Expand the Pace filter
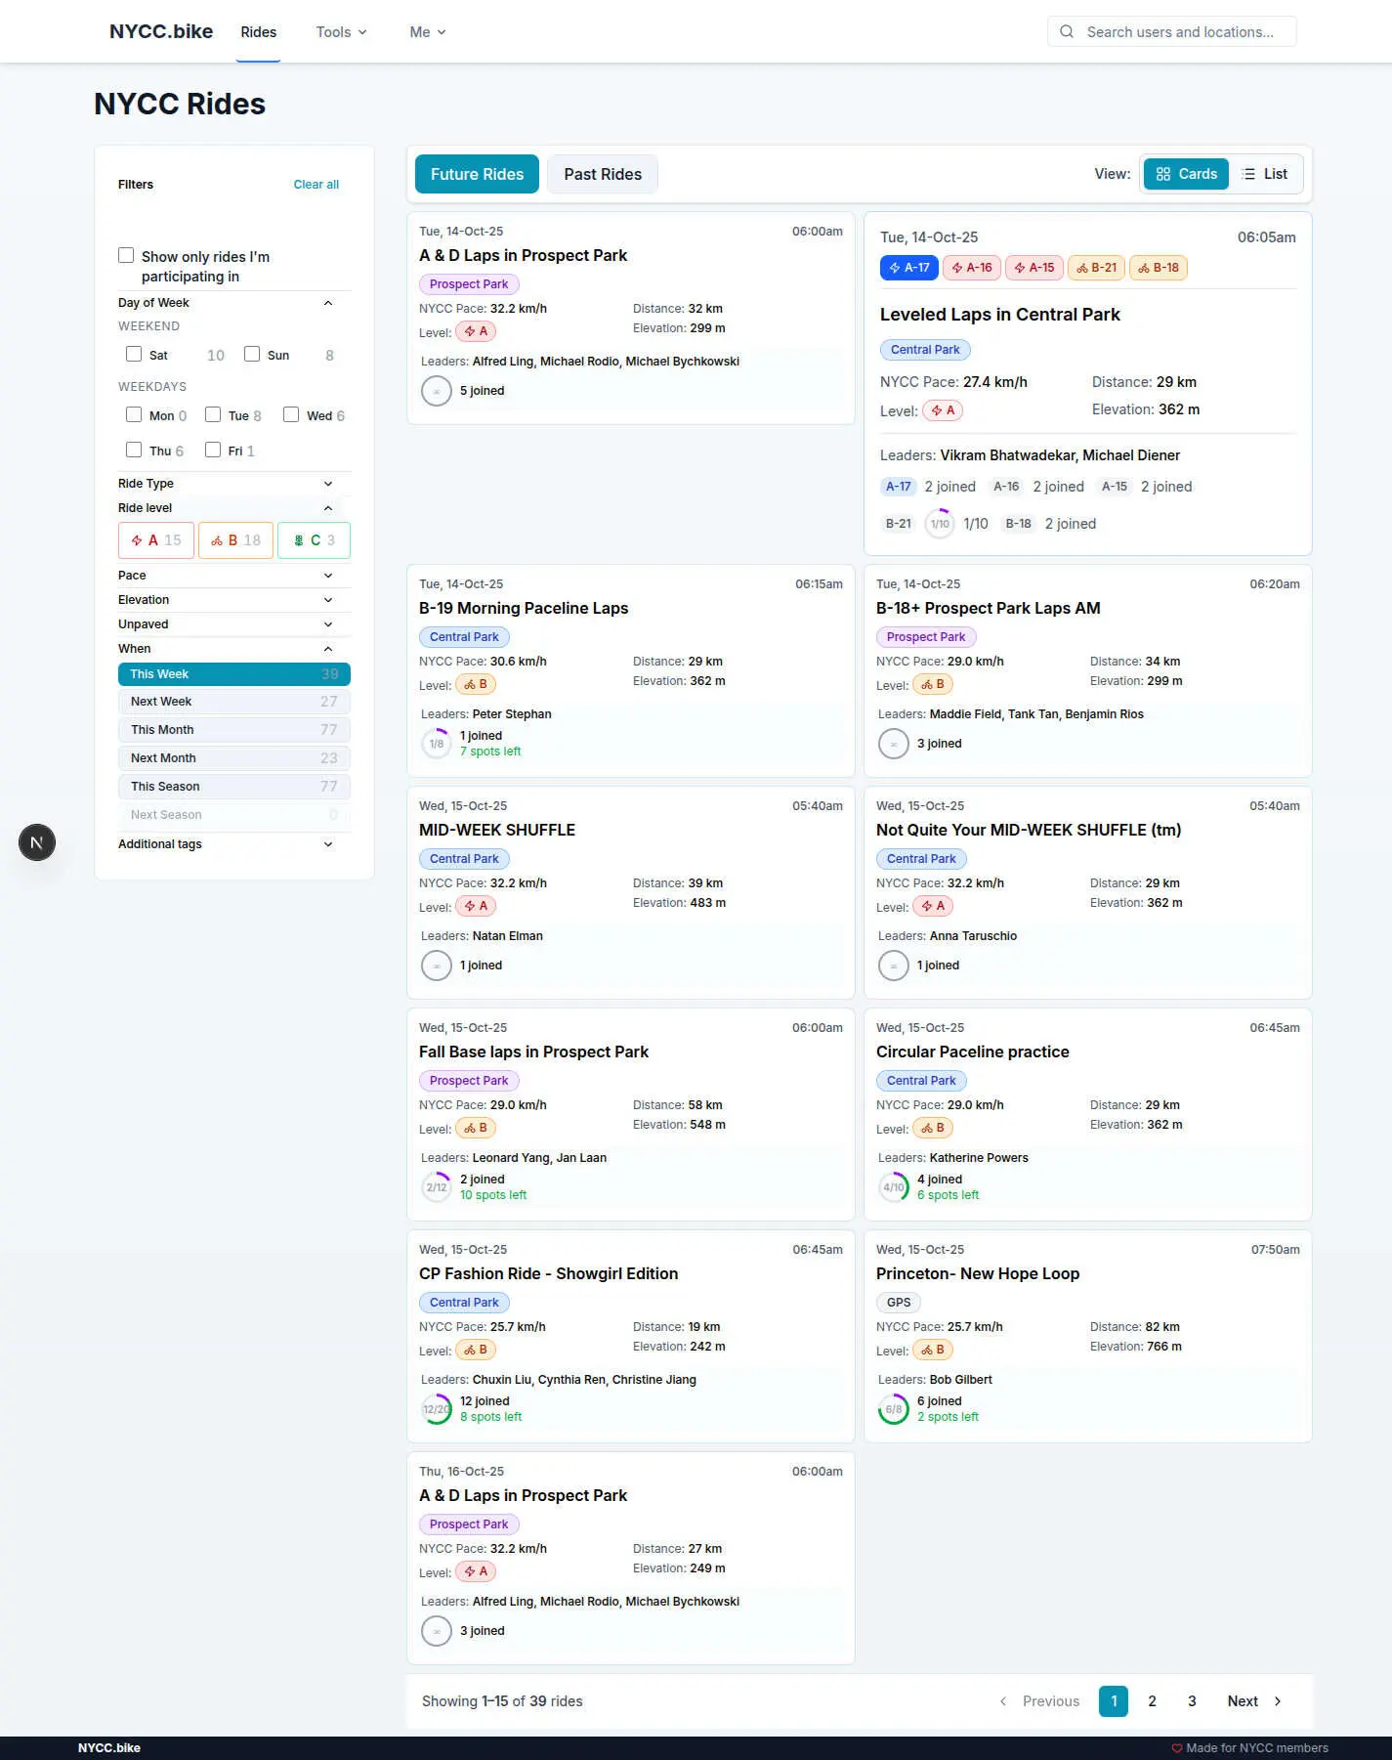This screenshot has width=1392, height=1760. 233,576
